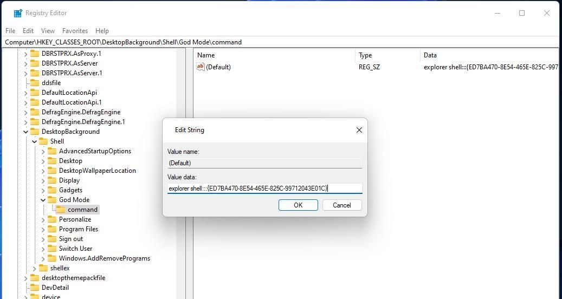The image size is (562, 299).
Task: Select Windows.AddRemovePrograms tree item
Action: point(104,258)
